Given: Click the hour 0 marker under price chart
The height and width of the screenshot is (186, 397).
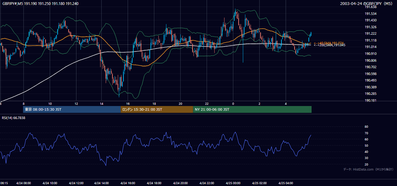Looking at the screenshot, I should tap(233, 103).
